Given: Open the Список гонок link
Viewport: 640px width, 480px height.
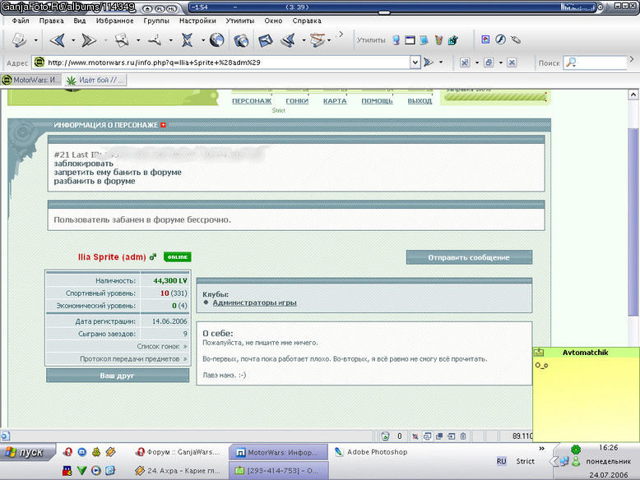Looking at the screenshot, I should click(x=161, y=346).
